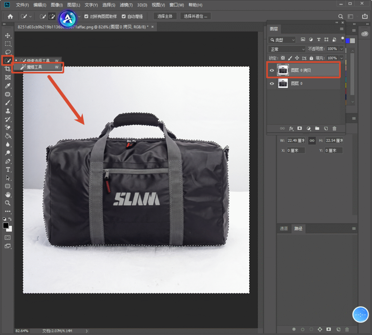Select the Rectangle shape tool

coord(8,186)
